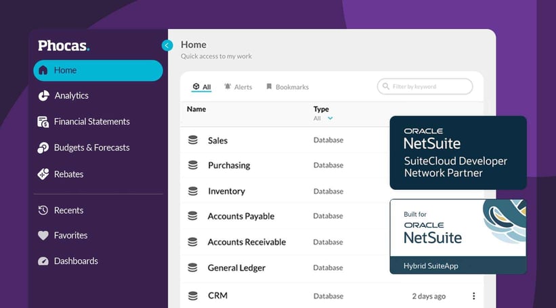The width and height of the screenshot is (556, 308).
Task: Click the Home icon in the sidebar
Action: click(x=43, y=70)
